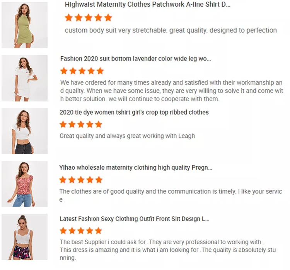
Task: Open the white crop top thumbnail
Action: coord(24,131)
